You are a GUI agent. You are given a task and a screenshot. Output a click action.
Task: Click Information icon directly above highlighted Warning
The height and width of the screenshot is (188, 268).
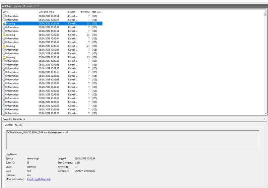(x=4, y=20)
